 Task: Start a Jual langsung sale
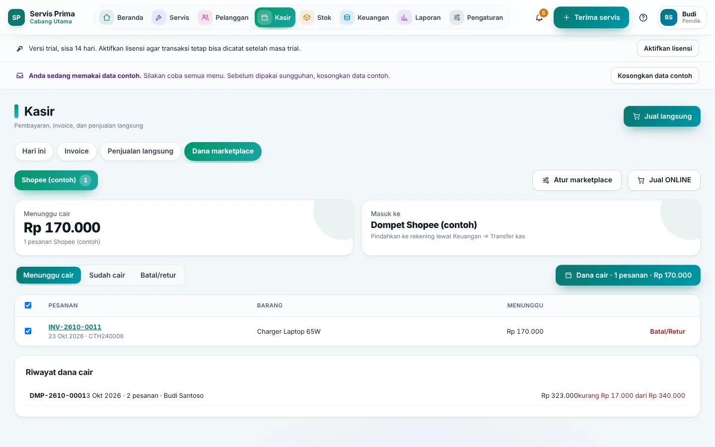click(x=662, y=116)
